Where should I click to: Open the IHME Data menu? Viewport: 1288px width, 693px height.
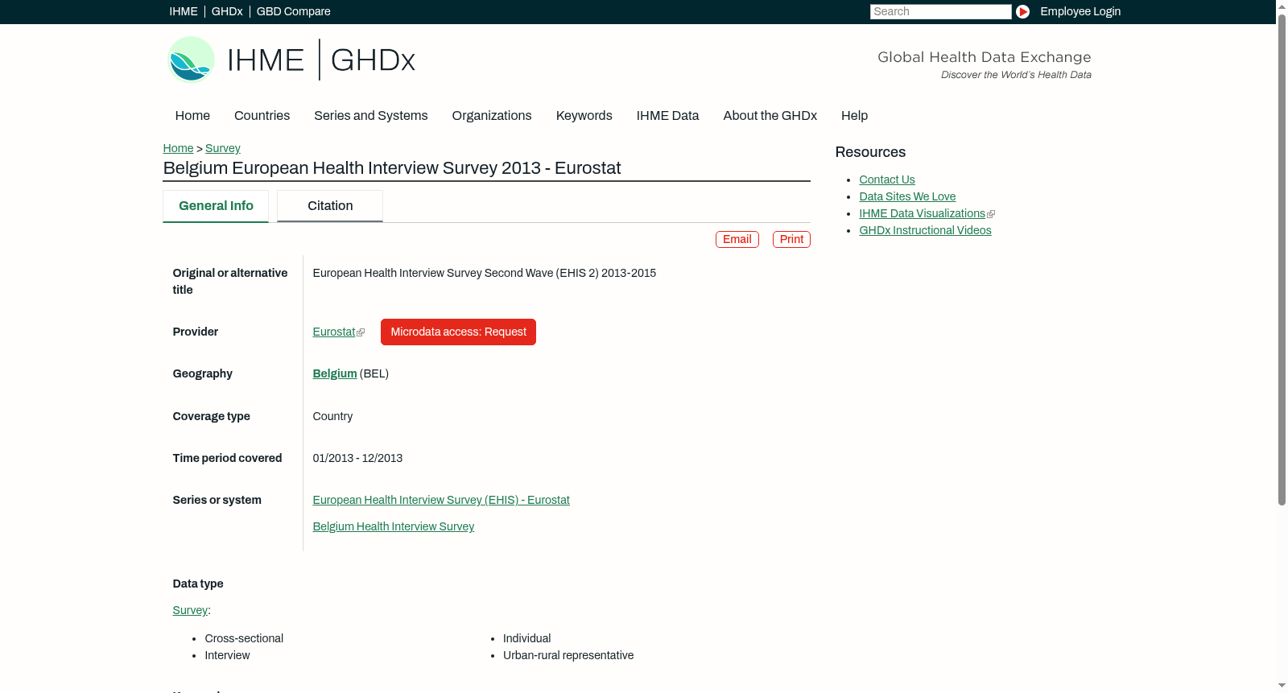tap(667, 115)
